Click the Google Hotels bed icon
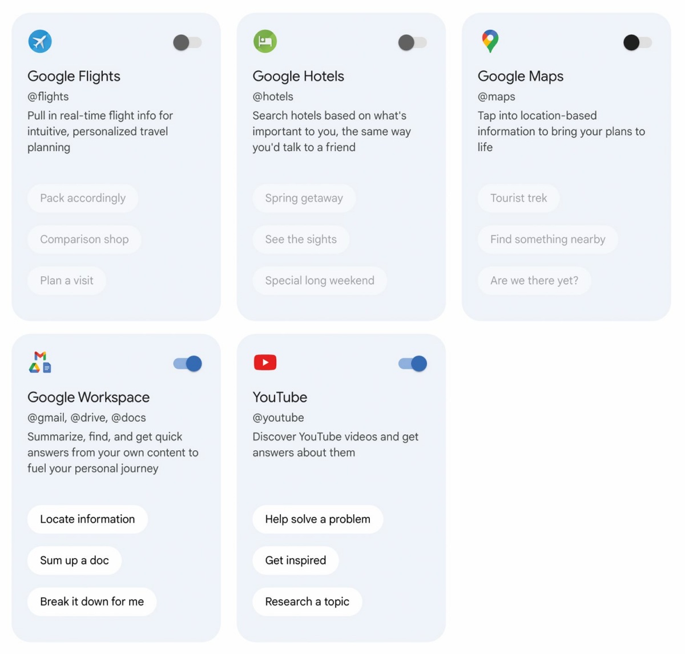This screenshot has height=654, width=685. pyautogui.click(x=265, y=42)
